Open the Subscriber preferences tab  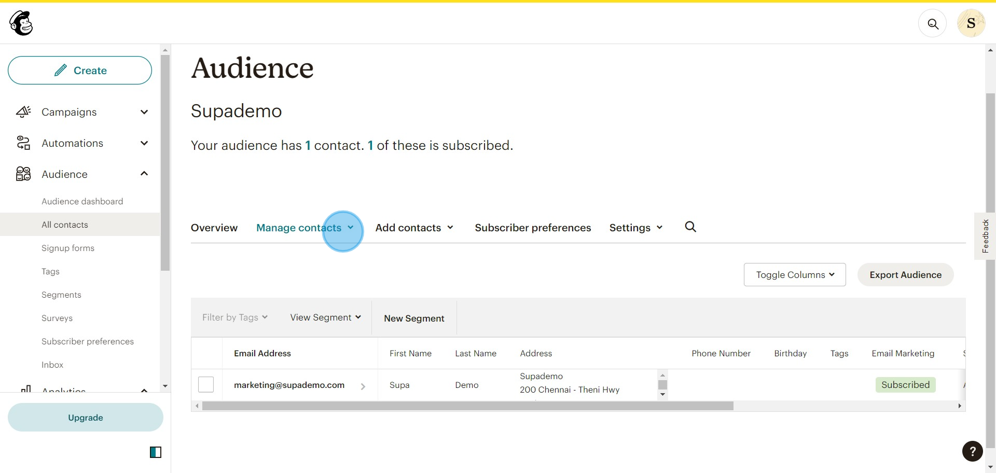click(x=533, y=228)
